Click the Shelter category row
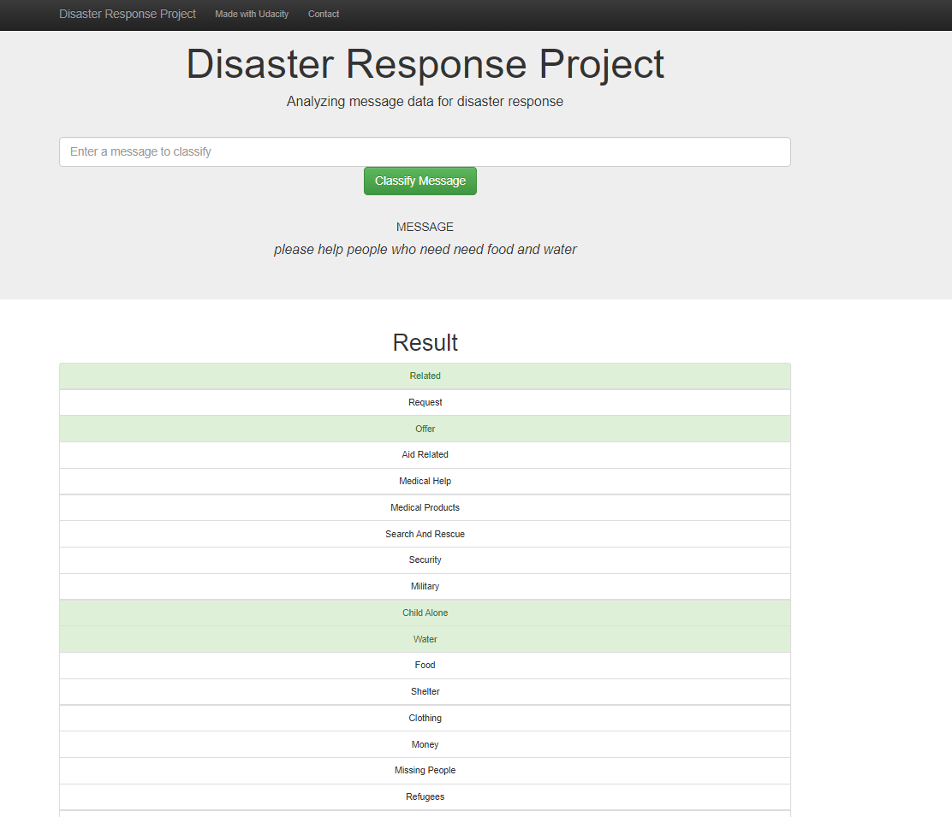Viewport: 952px width, 817px height. (x=425, y=691)
